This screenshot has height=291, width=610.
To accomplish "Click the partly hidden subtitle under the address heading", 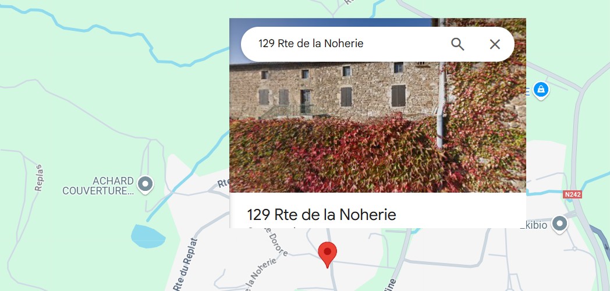I will (x=272, y=226).
